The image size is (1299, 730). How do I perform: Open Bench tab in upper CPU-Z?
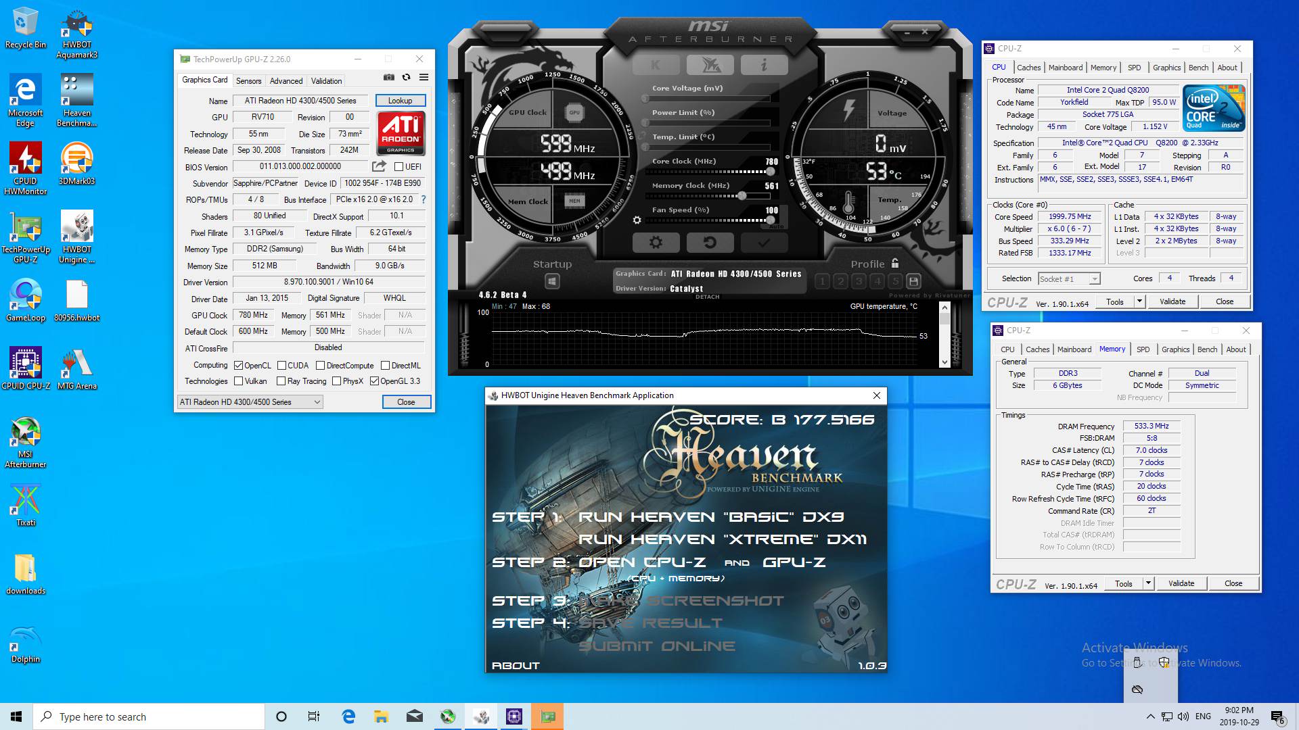click(1198, 68)
